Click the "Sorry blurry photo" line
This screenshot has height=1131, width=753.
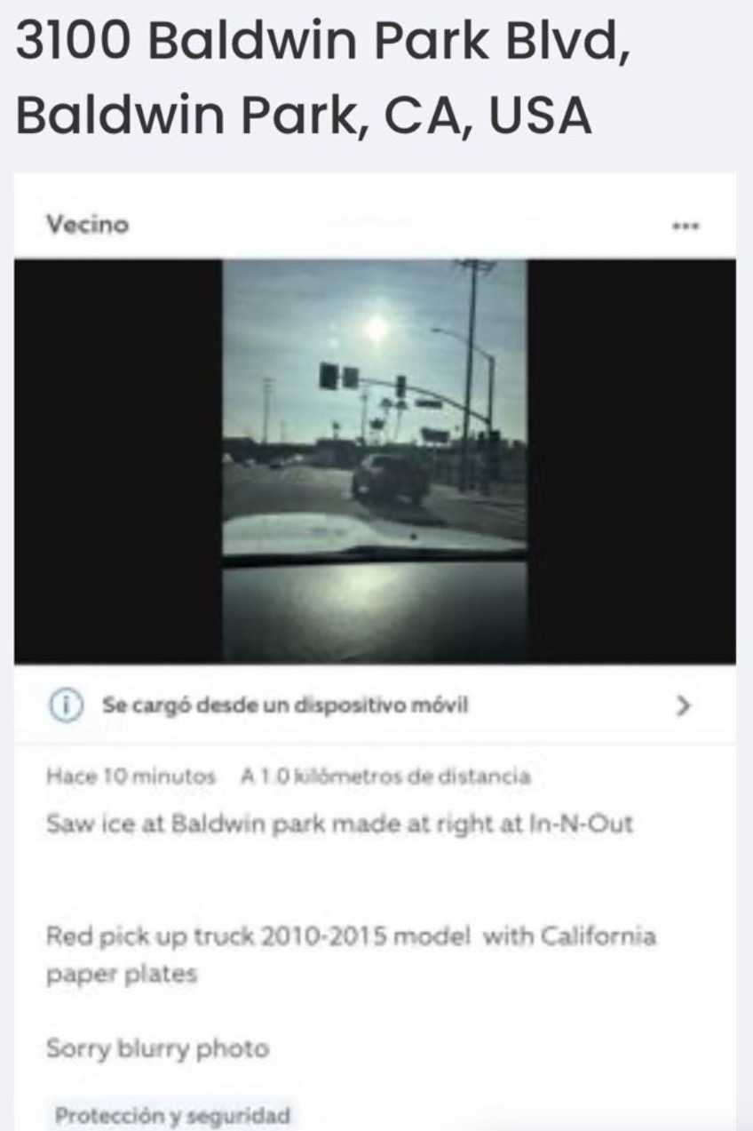click(156, 1049)
